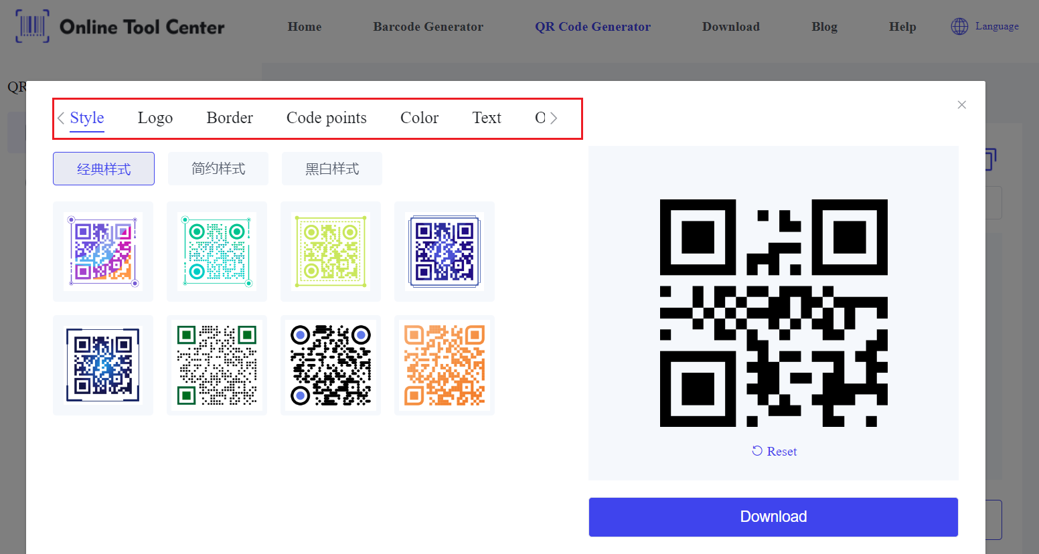Click the Online Tool Center barcode logo
Image resolution: width=1039 pixels, height=554 pixels.
pyautogui.click(x=32, y=26)
